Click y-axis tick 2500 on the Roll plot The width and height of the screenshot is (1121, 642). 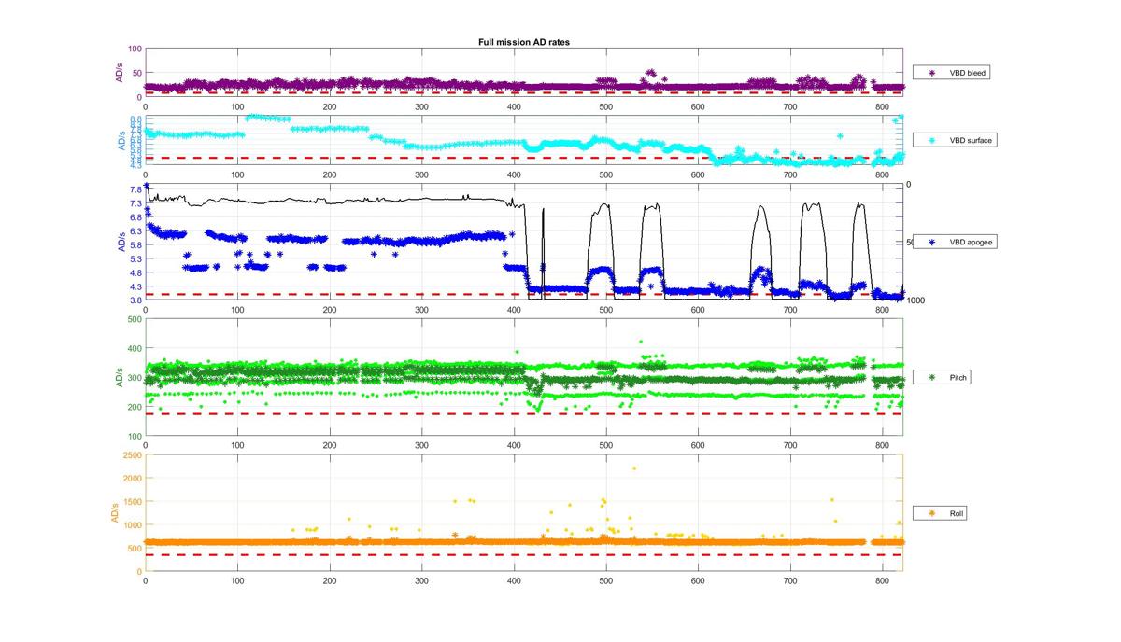131,455
